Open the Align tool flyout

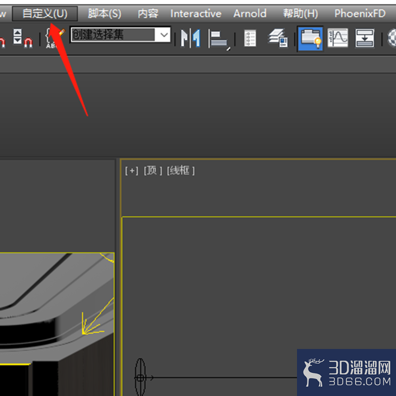(219, 39)
